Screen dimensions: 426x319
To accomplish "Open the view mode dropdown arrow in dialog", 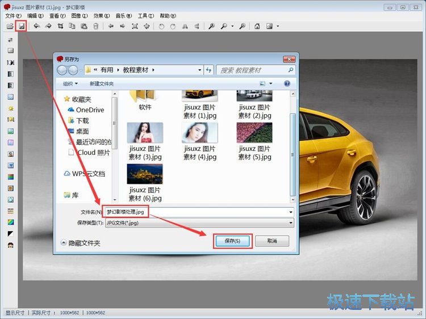I will coord(271,83).
